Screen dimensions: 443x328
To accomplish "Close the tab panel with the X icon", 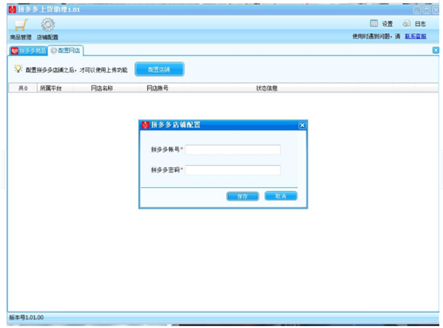I will click(436, 50).
